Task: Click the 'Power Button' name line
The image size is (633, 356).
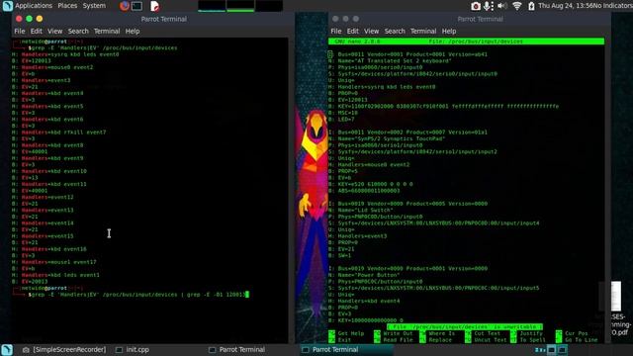Action: (x=364, y=275)
